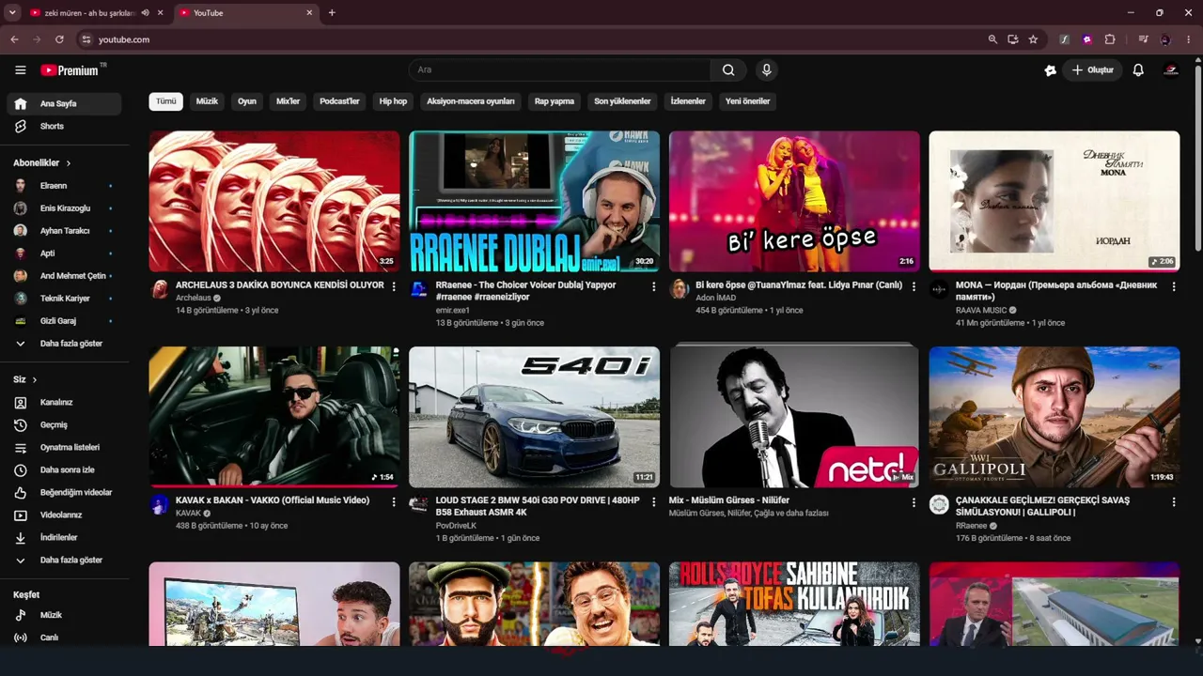Play the Gallipoli simulation thumbnail

(x=1055, y=417)
